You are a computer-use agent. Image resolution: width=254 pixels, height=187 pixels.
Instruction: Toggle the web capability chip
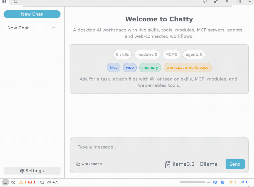[130, 68]
